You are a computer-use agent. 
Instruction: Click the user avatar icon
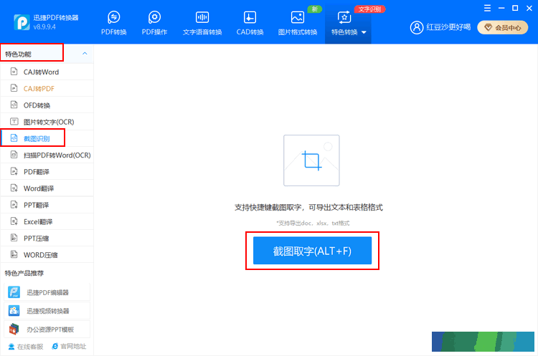[417, 27]
